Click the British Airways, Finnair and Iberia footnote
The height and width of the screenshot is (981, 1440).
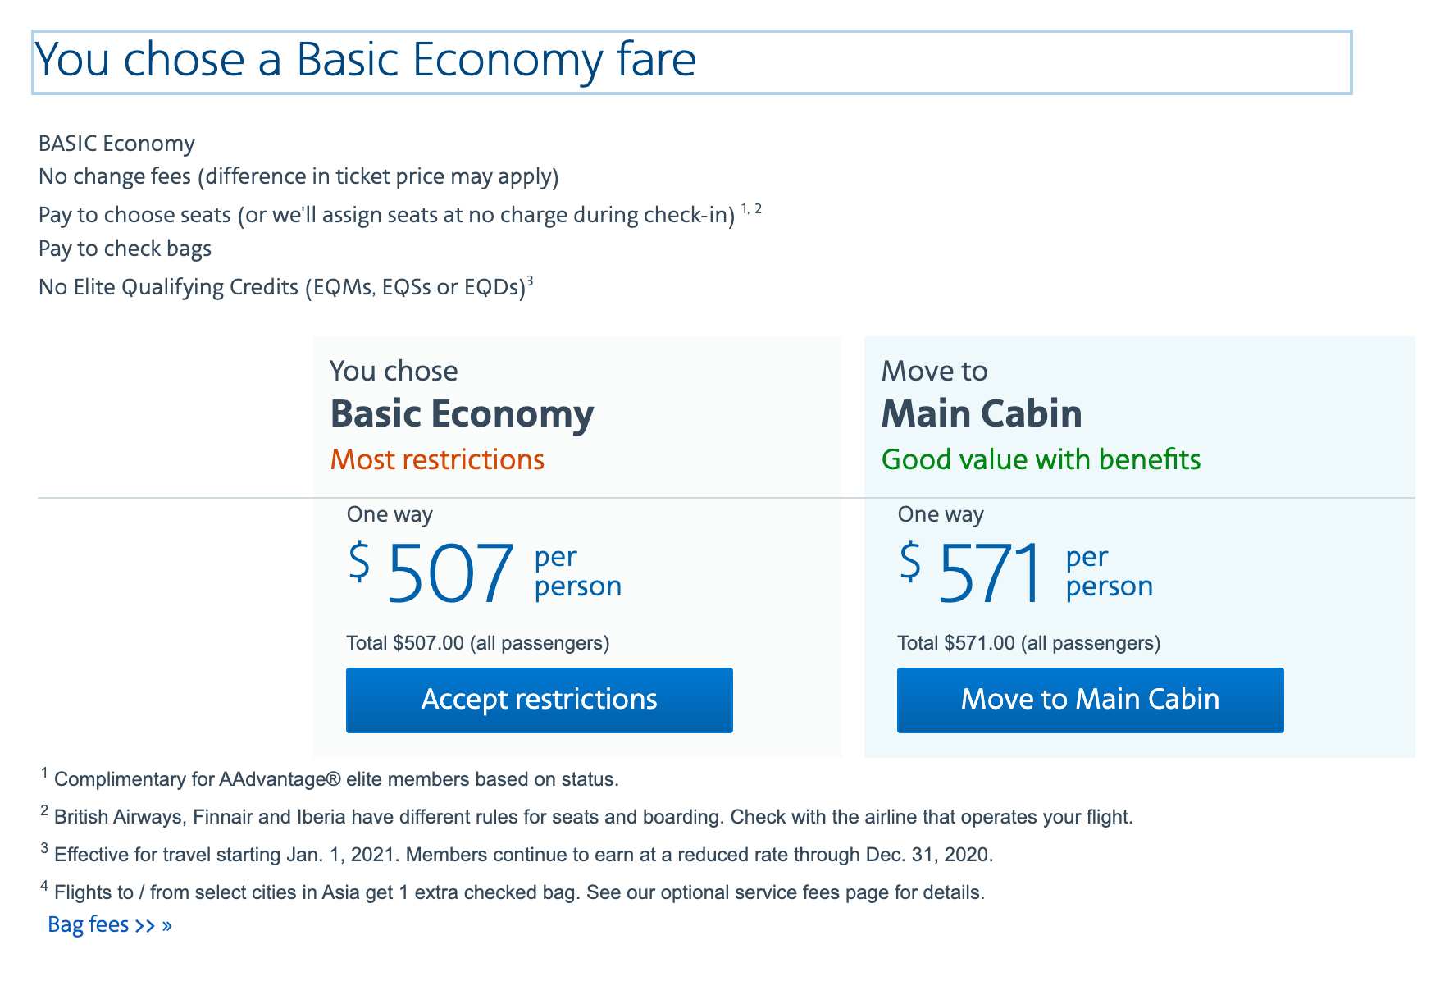click(x=593, y=817)
